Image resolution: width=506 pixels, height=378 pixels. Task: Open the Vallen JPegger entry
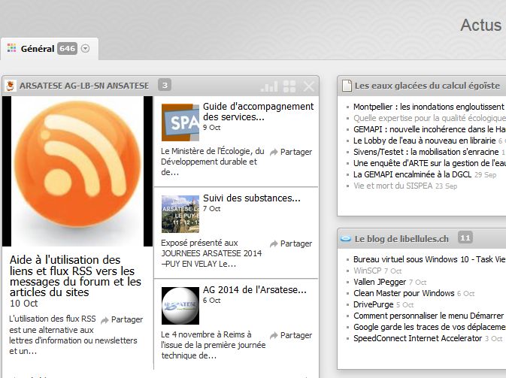point(380,282)
